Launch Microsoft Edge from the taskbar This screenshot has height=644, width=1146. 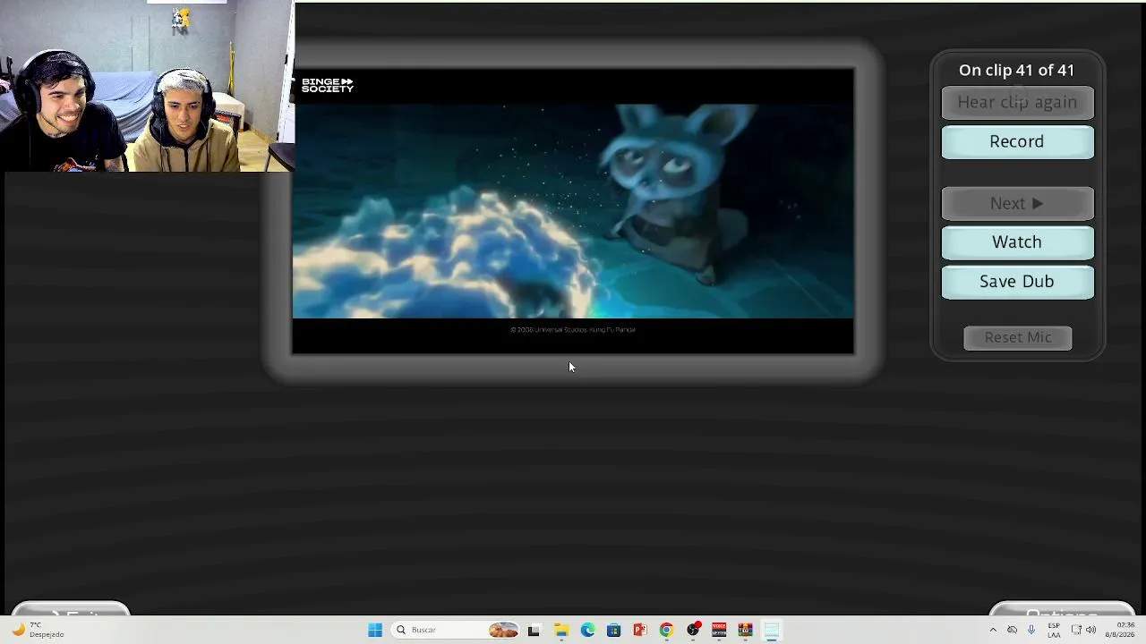(587, 630)
